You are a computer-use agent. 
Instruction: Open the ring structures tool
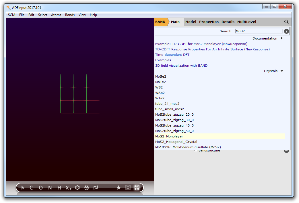(x=77, y=188)
